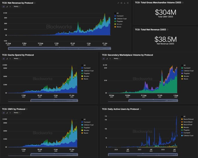Screen dimensions: 198x158
Task: Open Weekly dropdown in Secondary Marketplace Volume panel
Action: click(117, 59)
